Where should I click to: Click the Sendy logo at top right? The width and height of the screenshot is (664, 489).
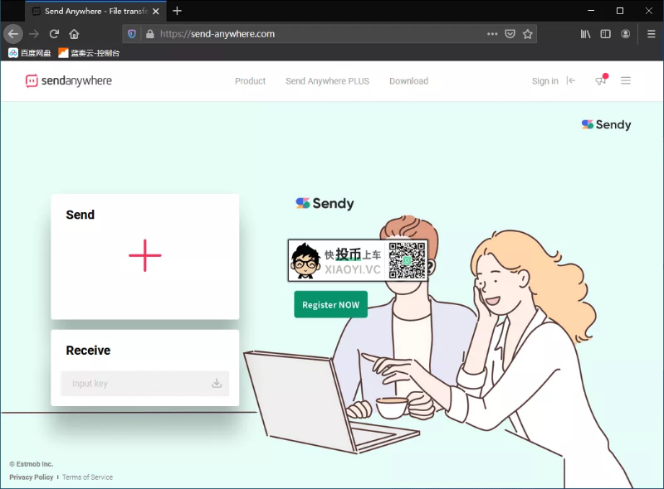[x=606, y=124]
